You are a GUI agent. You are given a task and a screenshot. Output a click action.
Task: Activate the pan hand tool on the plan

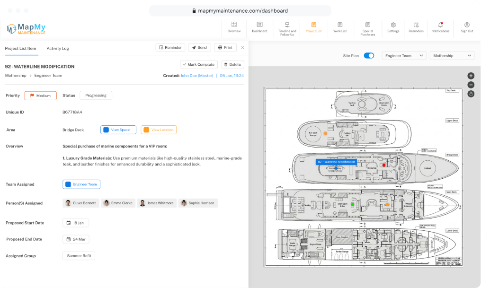coord(471,94)
